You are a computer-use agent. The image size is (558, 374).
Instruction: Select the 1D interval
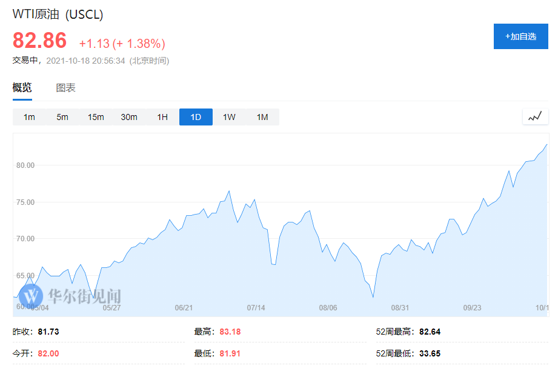[196, 117]
